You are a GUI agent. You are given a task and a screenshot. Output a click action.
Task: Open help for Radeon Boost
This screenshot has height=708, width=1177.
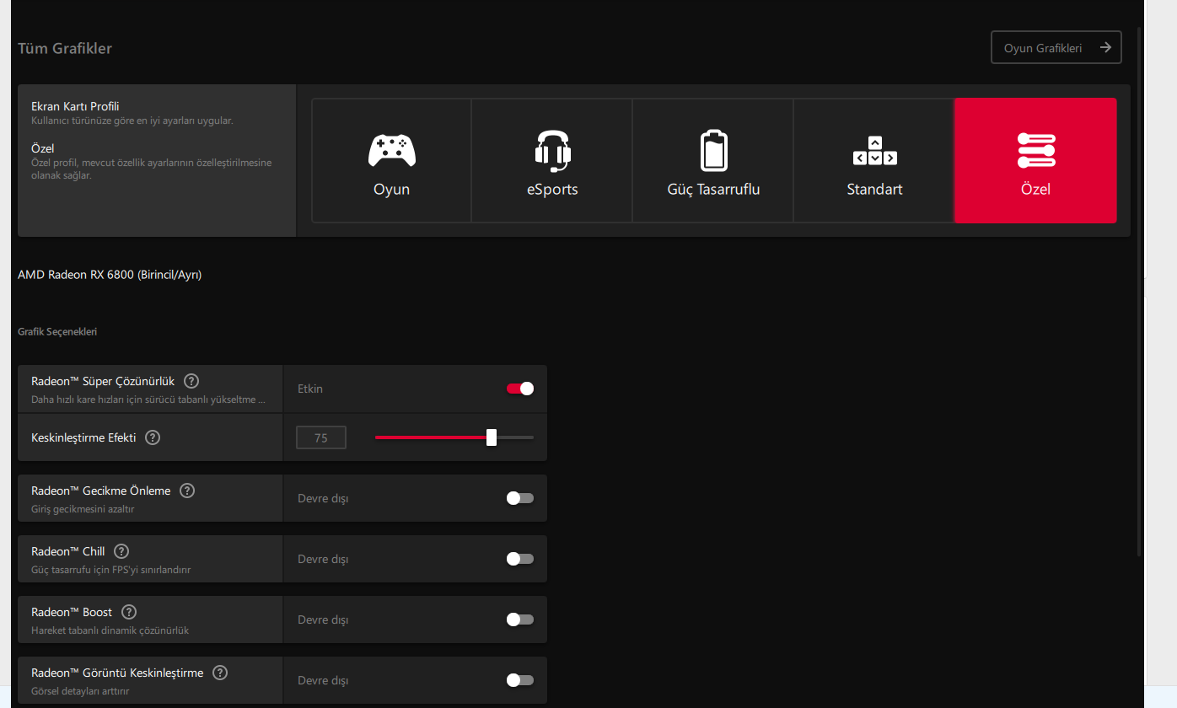pyautogui.click(x=129, y=612)
